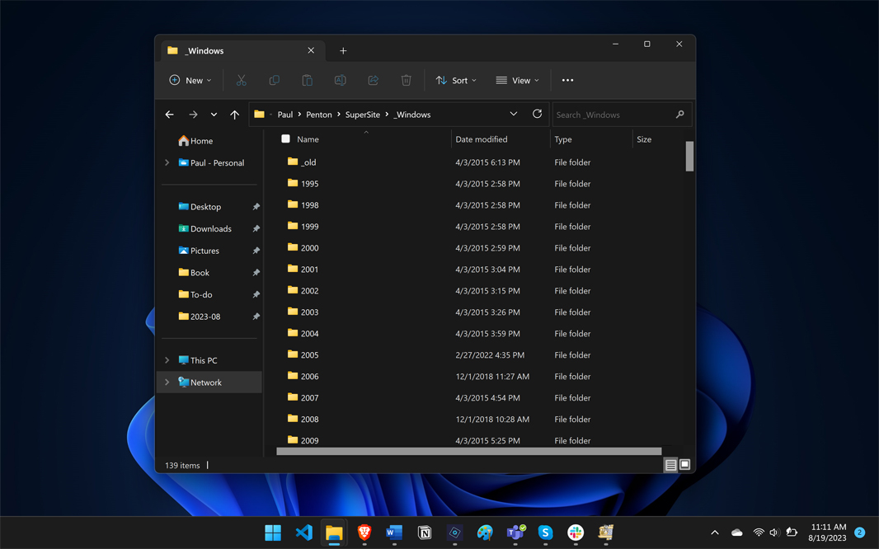This screenshot has height=549, width=879.
Task: Expand the This PC tree node
Action: tap(167, 360)
